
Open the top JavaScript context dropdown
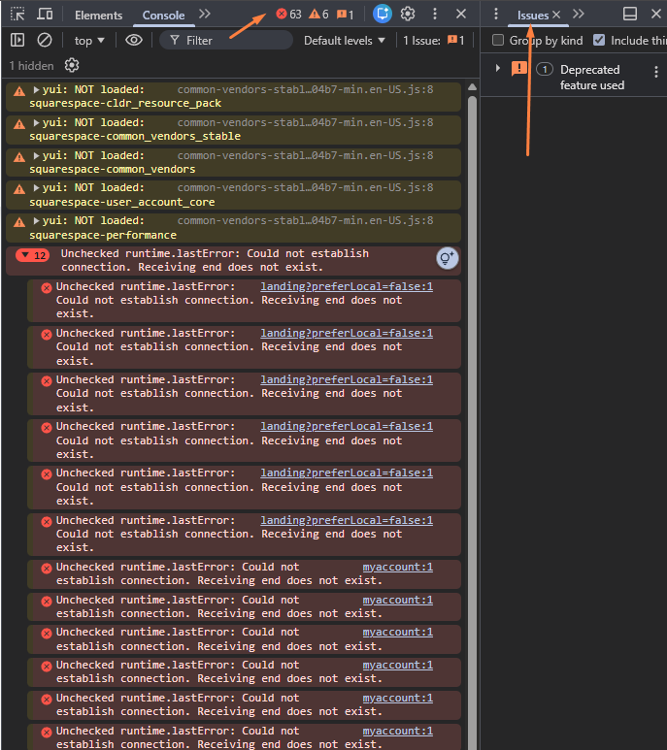pyautogui.click(x=89, y=41)
